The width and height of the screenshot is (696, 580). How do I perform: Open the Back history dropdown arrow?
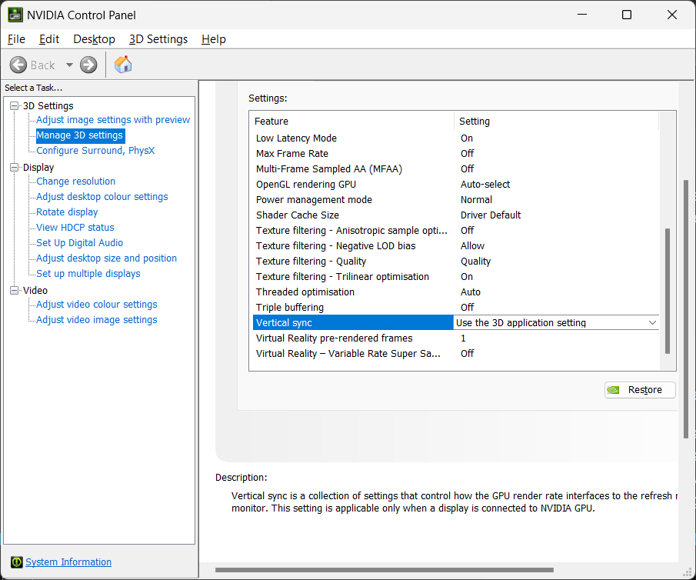point(69,65)
